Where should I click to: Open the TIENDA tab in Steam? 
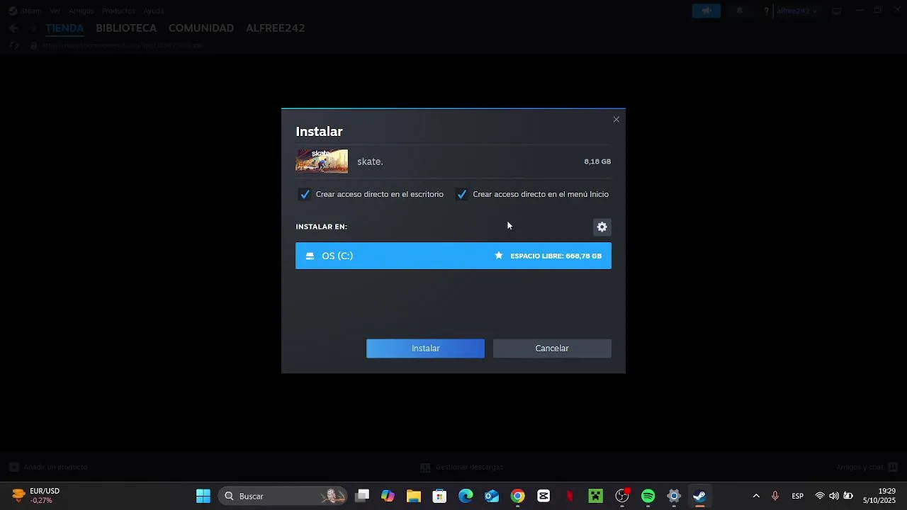[x=64, y=28]
